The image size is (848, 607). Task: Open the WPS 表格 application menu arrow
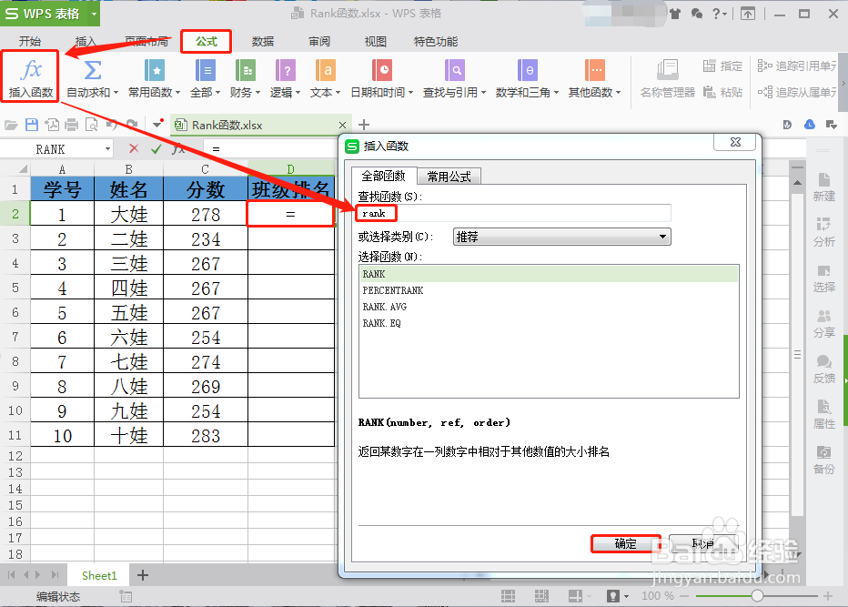[94, 14]
